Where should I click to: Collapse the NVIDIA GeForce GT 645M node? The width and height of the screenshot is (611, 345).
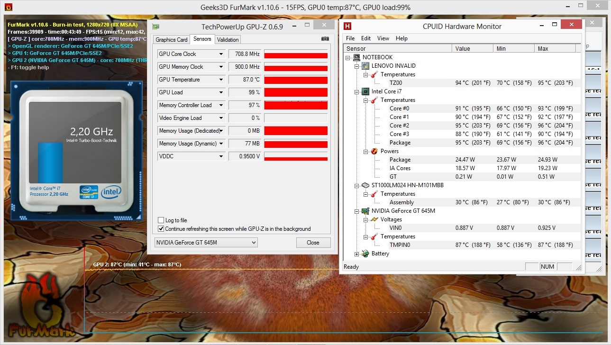click(x=356, y=211)
